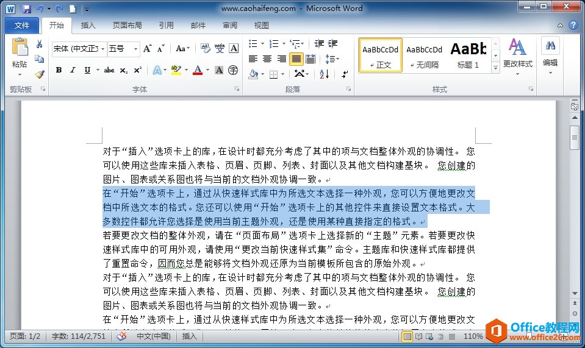Click the Enclose Characters icon
This screenshot has width=585, height=348.
[x=233, y=70]
